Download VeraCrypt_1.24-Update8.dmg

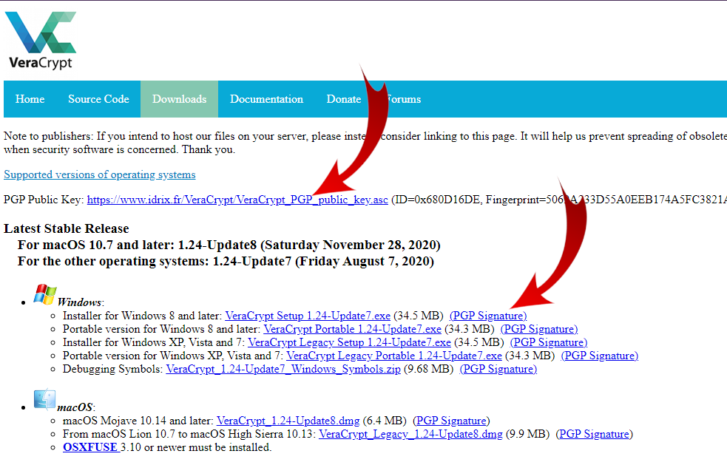288,421
